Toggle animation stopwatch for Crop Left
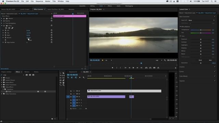Image resolution: width=219 pixels, height=123 pixels. [x=5, y=30]
